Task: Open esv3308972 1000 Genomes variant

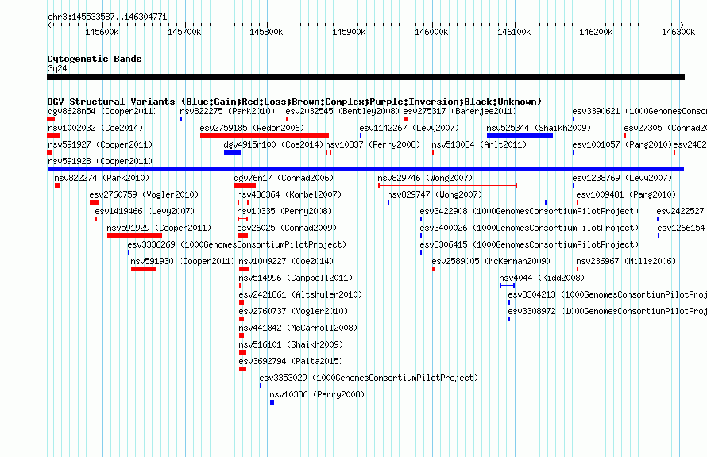Action: 607,311
